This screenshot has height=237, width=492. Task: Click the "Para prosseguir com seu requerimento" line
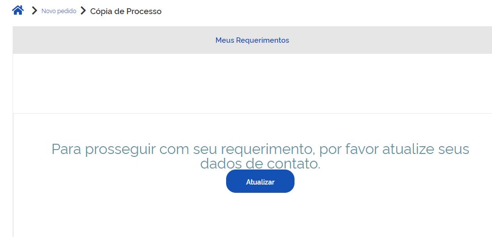pyautogui.click(x=260, y=149)
